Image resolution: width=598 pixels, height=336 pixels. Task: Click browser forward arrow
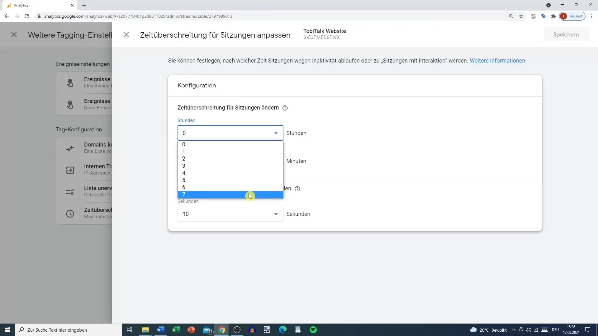click(x=17, y=16)
